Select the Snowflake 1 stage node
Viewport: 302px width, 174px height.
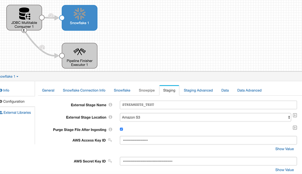[x=80, y=18]
